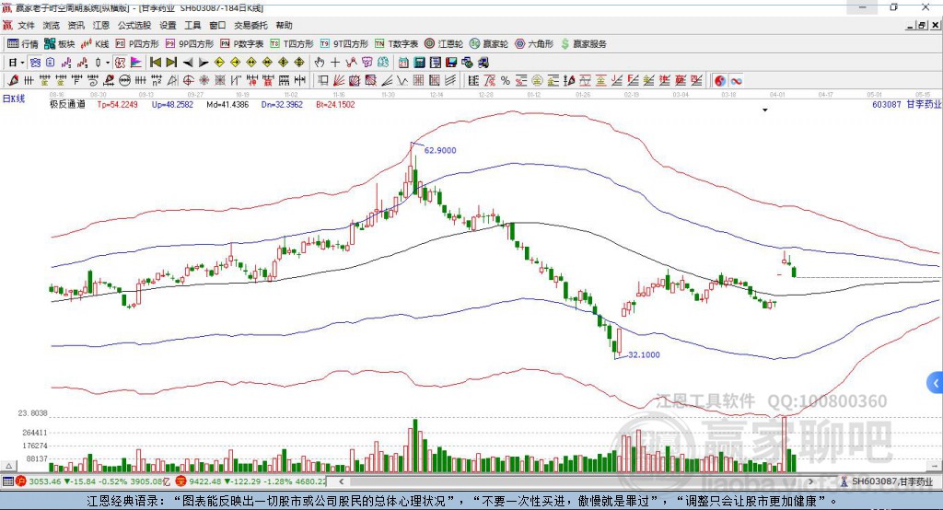
Task: Click the floppy disk save icon
Action: [451, 62]
